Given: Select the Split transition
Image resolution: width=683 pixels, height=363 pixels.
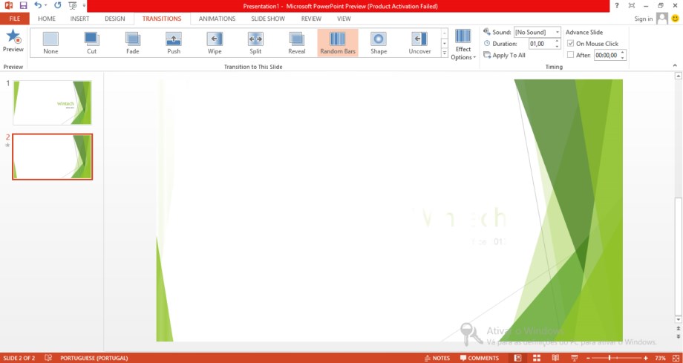Looking at the screenshot, I should coord(255,43).
